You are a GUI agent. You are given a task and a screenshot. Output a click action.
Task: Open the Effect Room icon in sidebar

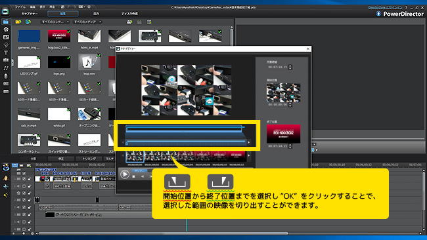[6, 30]
